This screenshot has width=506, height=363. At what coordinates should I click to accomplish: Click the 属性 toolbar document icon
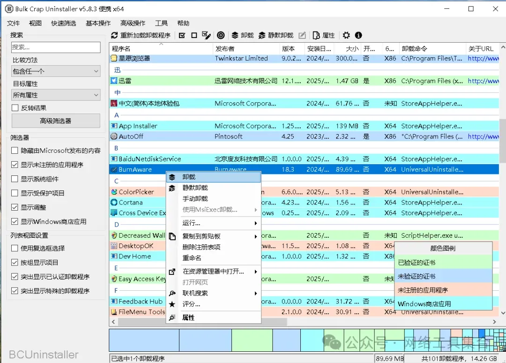[316, 35]
